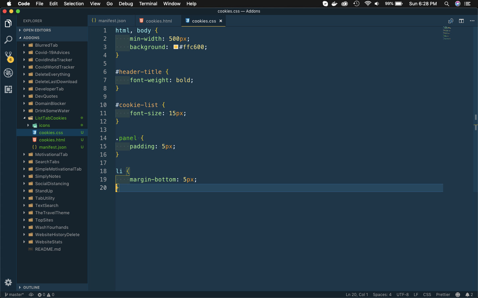
Task: Click the volume icon in menu bar
Action: [x=377, y=4]
